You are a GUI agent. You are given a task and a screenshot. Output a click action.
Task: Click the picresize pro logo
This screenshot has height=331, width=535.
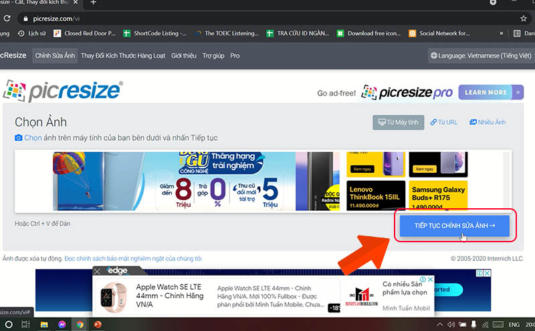coord(407,92)
